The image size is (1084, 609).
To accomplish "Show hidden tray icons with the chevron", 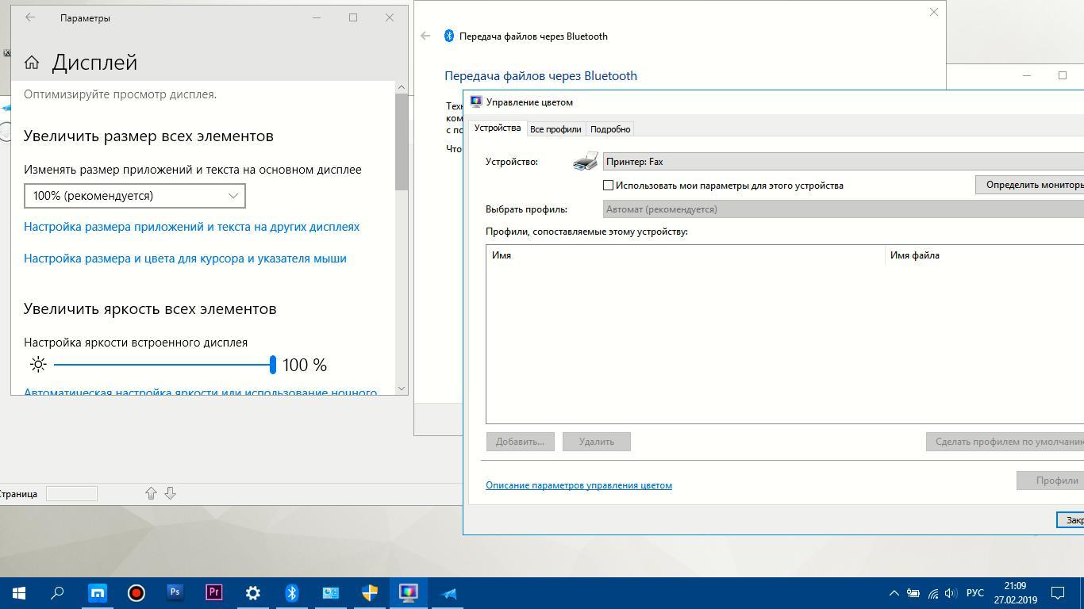I will click(894, 593).
